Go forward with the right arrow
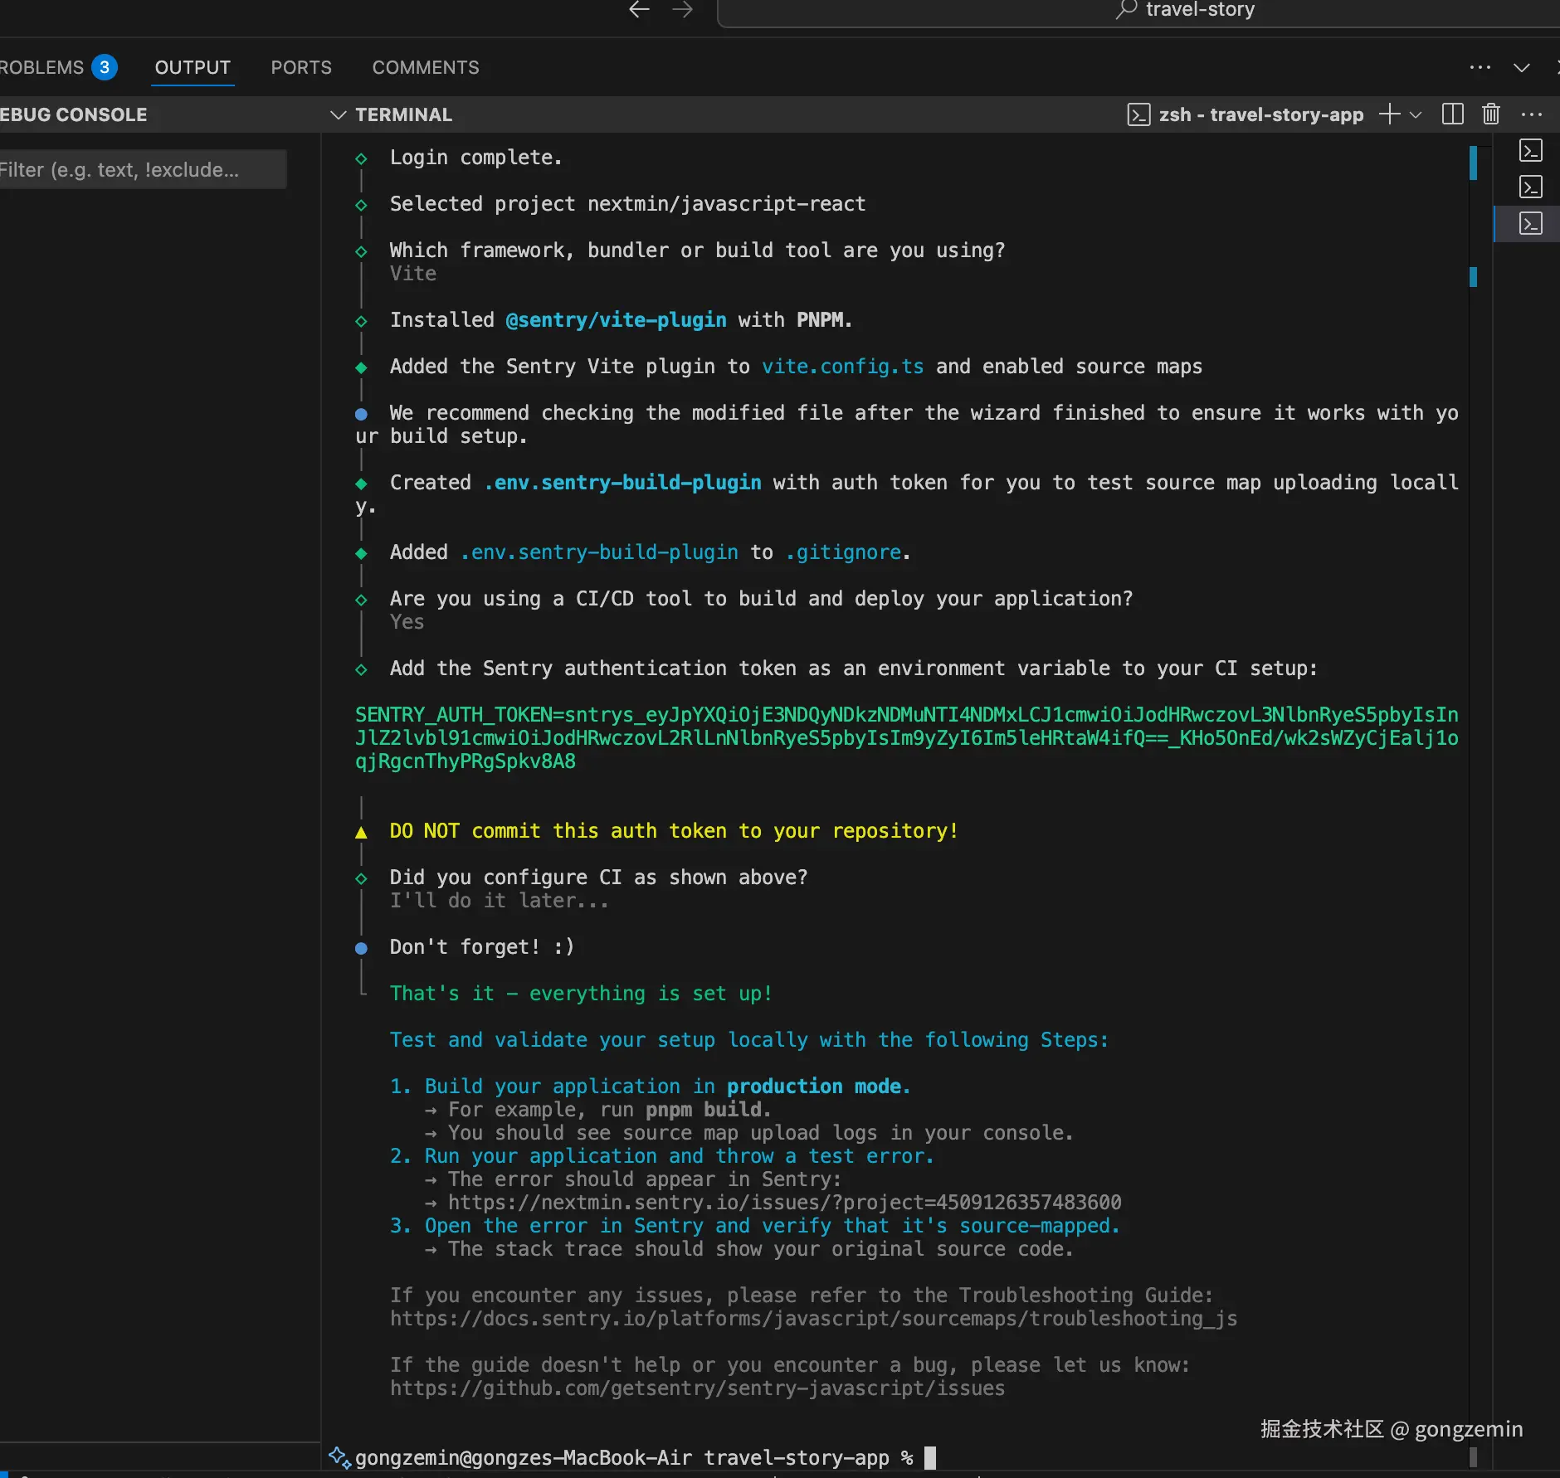This screenshot has height=1478, width=1560. coord(682,10)
